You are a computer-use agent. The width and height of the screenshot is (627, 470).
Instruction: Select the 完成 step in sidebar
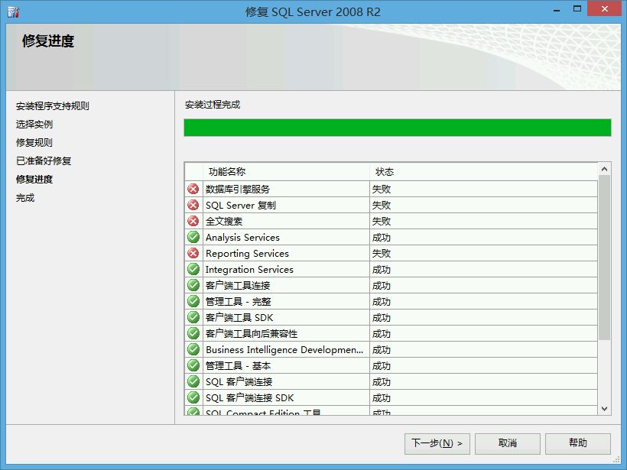tap(25, 198)
